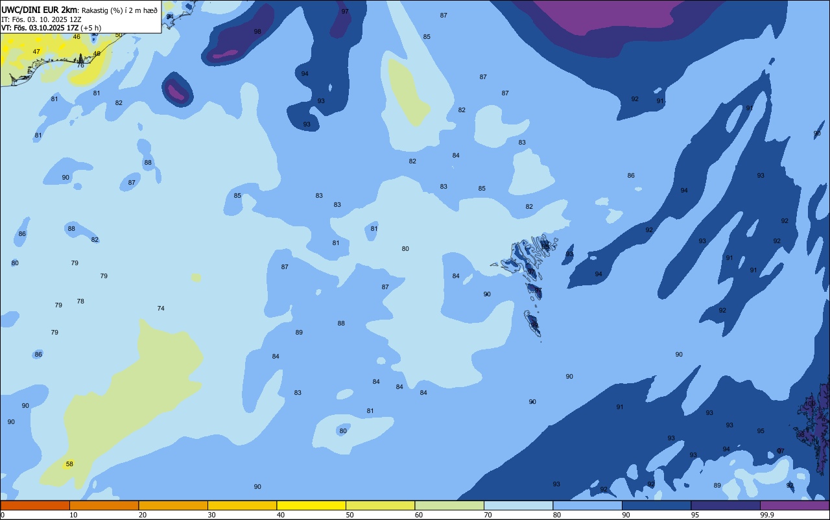Click the 'Rakastig (%) í 2 m hæð' label

click(120, 10)
